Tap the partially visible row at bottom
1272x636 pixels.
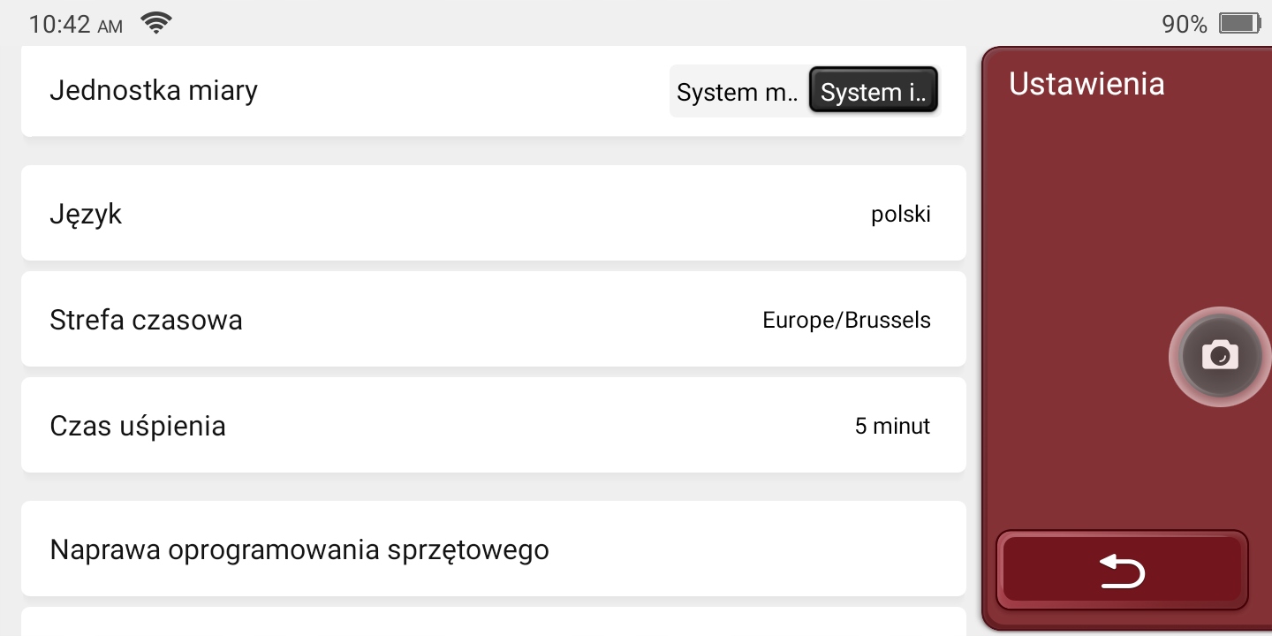coord(493,622)
